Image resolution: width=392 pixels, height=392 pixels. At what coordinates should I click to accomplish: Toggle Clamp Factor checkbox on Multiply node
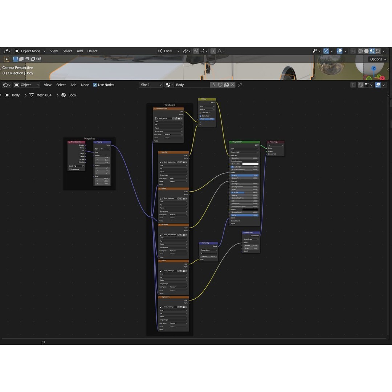(x=200, y=116)
